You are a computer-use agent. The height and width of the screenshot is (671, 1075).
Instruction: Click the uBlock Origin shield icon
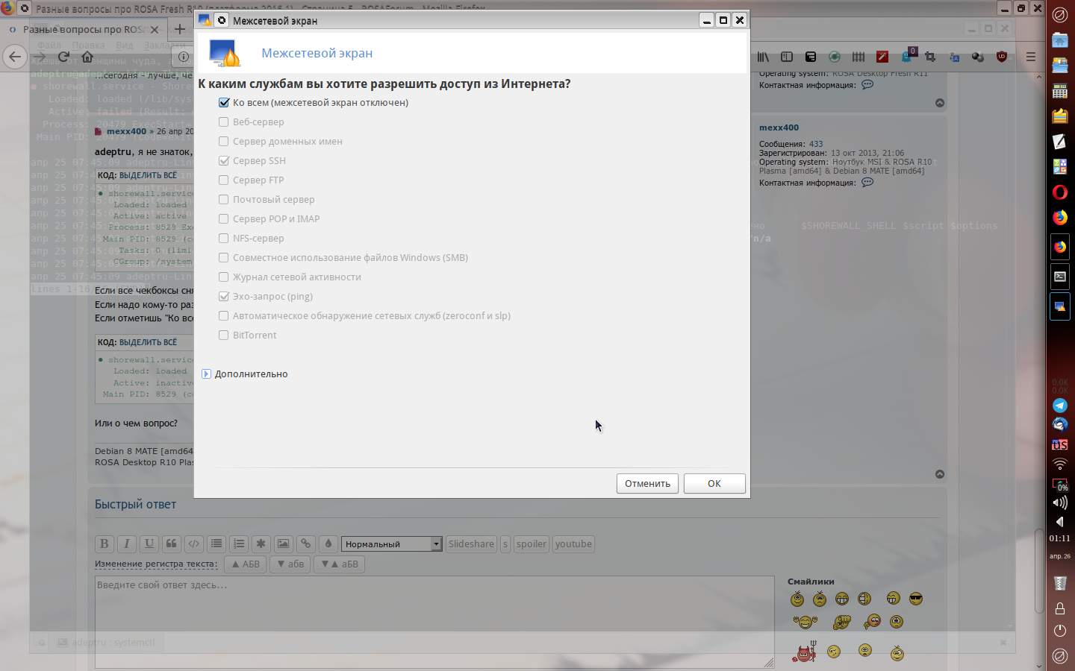coord(1002,57)
